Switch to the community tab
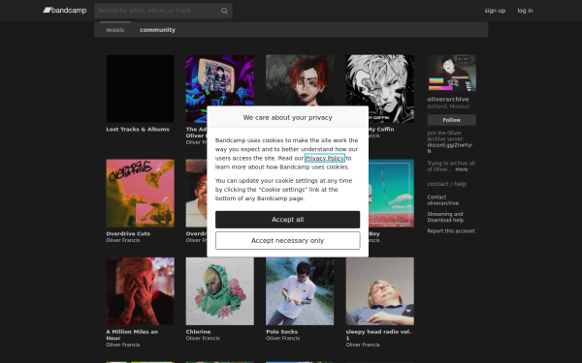Viewport: 582px width, 363px height. [157, 30]
